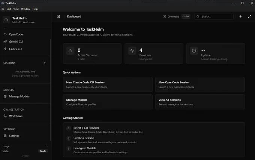The width and height of the screenshot is (255, 160).
Task: Maximize the TaskHelm window
Action: tap(242, 3)
